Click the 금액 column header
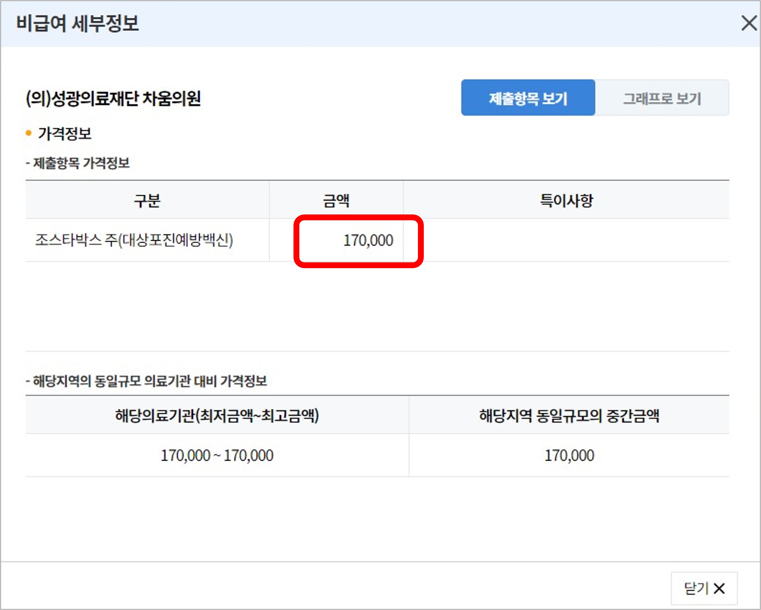This screenshot has width=761, height=610. pyautogui.click(x=336, y=200)
